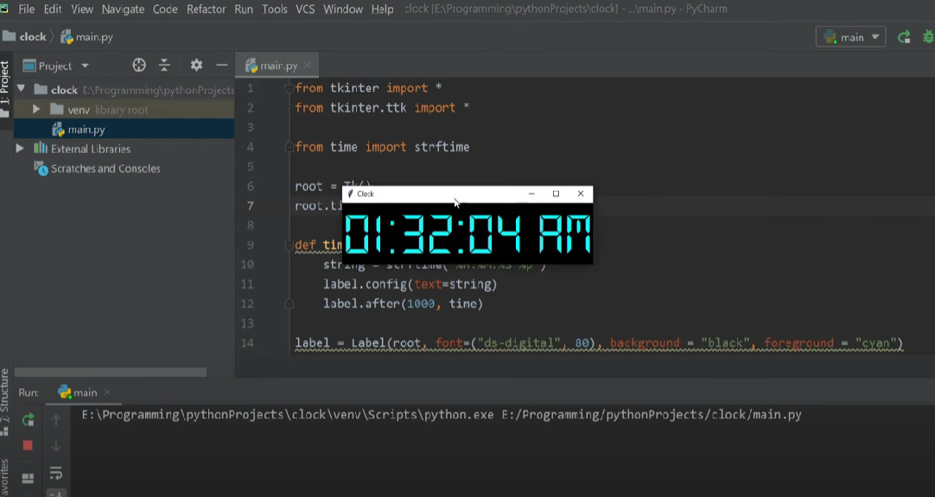Viewport: 935px width, 497px height.
Task: Open the Window menu
Action: [343, 9]
